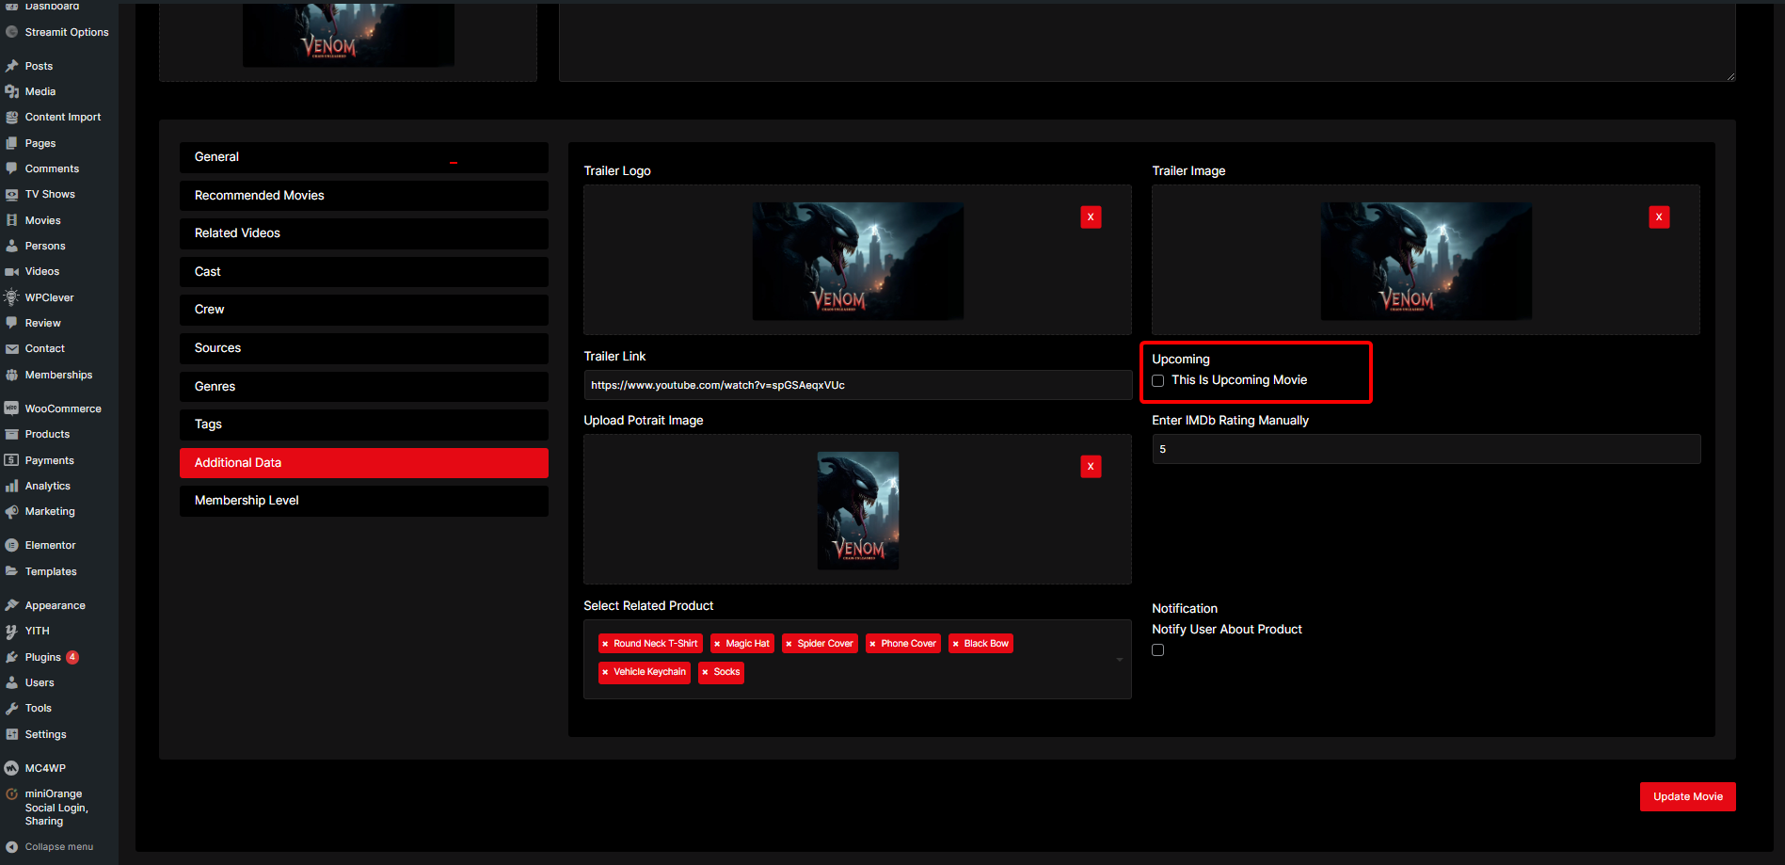Screen dimensions: 1785x865
Task: Remove the Vehicle Keychain product tag
Action: coord(605,672)
